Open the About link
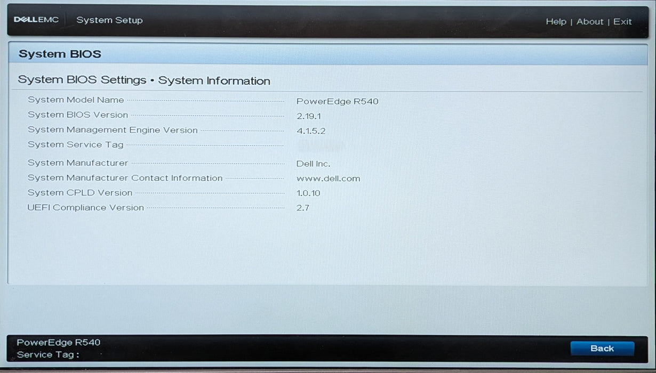Viewport: 656px width, 373px height. 589,22
